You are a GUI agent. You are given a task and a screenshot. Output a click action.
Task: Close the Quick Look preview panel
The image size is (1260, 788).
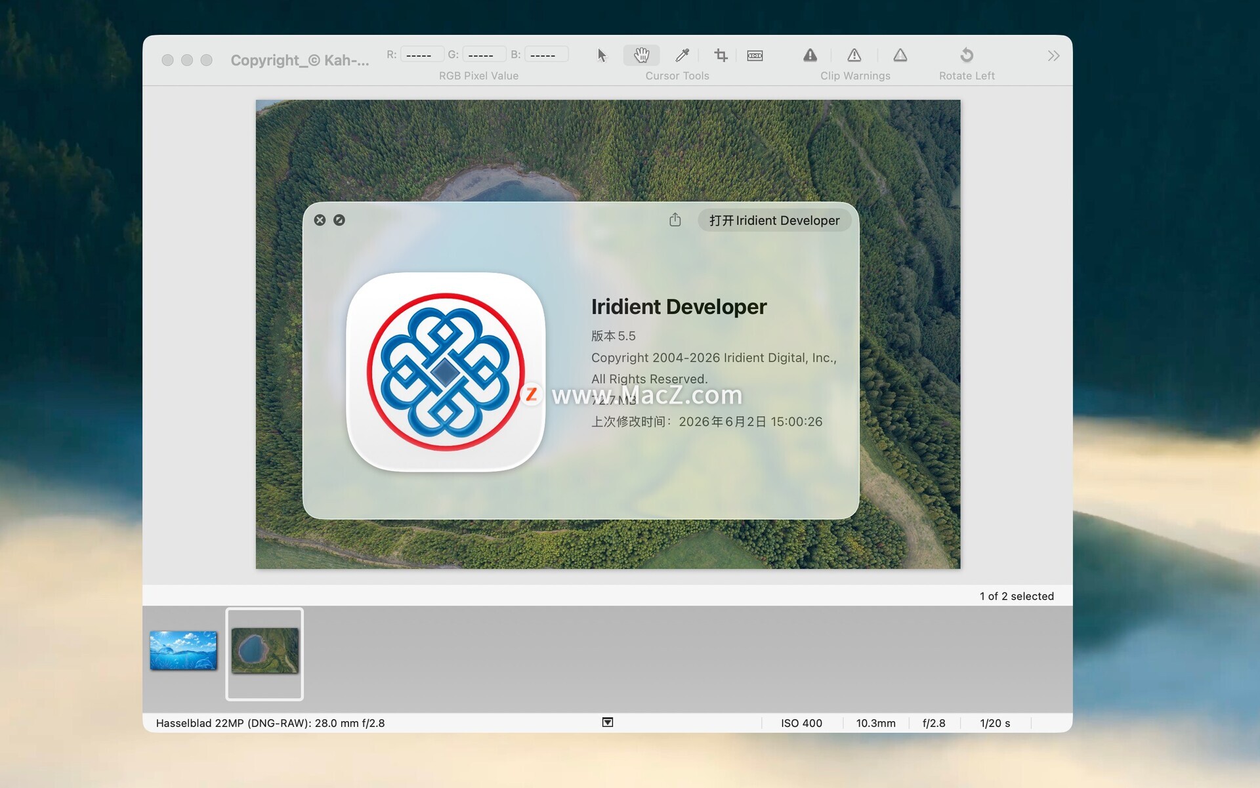320,220
